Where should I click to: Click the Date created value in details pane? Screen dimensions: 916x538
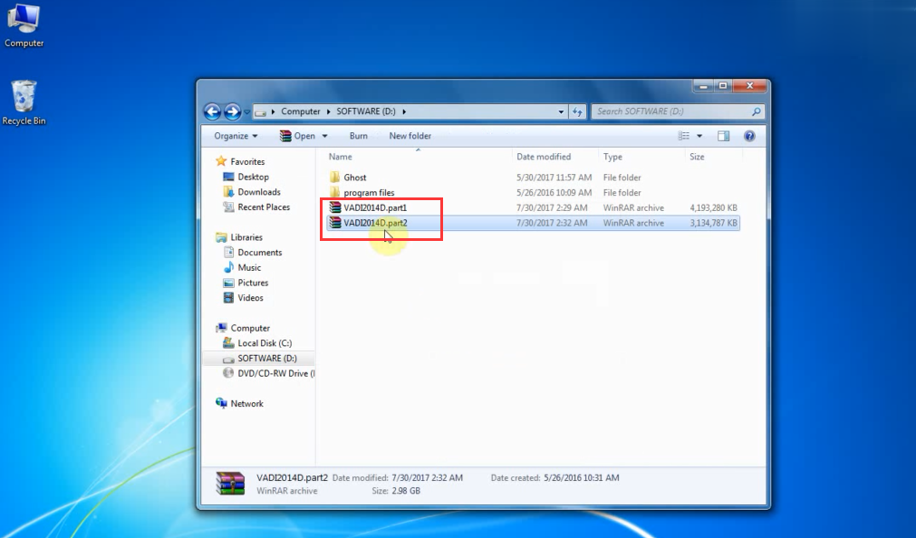(582, 478)
